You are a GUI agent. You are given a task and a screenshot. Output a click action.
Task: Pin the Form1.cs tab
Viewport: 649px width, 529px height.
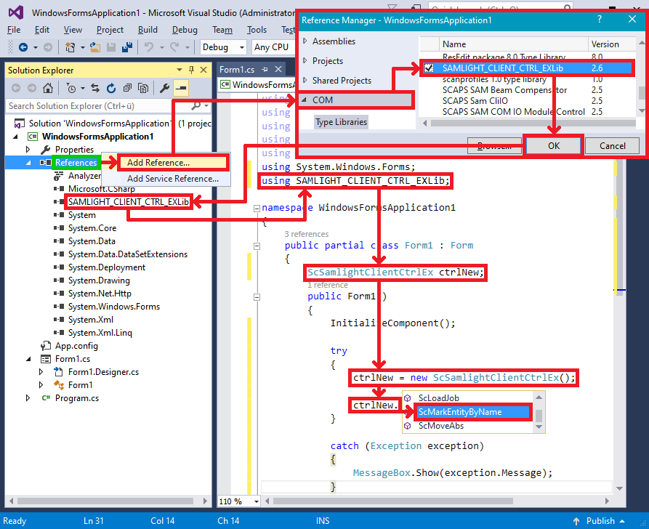click(265, 70)
